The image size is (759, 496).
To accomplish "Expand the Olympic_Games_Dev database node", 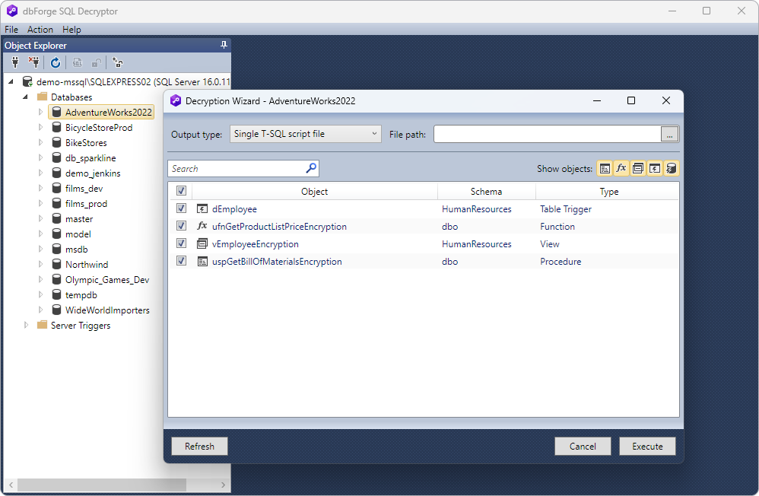I will tap(40, 279).
